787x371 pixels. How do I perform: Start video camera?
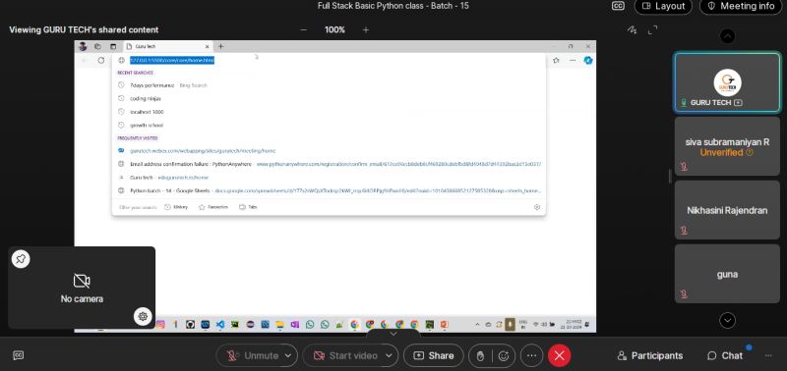pyautogui.click(x=345, y=355)
